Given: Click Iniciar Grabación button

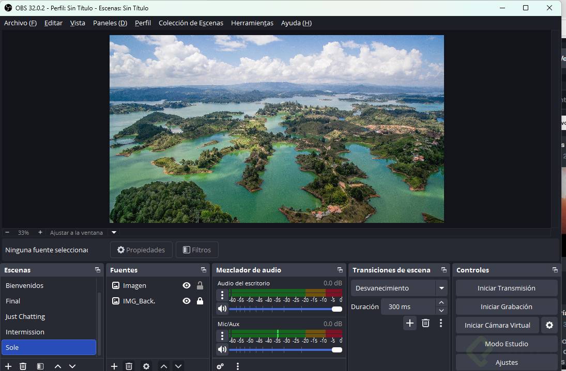Looking at the screenshot, I should point(506,307).
